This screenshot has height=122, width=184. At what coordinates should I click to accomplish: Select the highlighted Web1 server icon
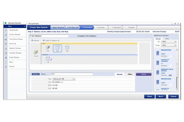pyautogui.click(x=57, y=48)
